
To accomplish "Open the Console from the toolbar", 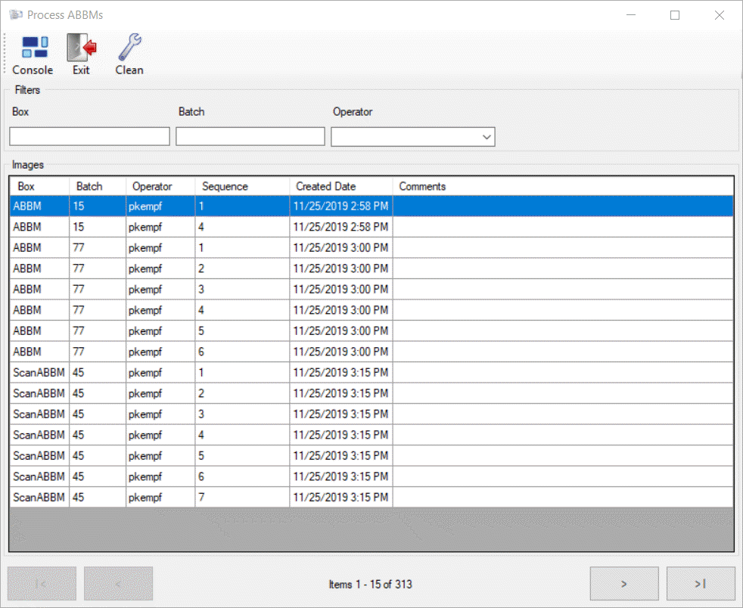I will click(33, 55).
